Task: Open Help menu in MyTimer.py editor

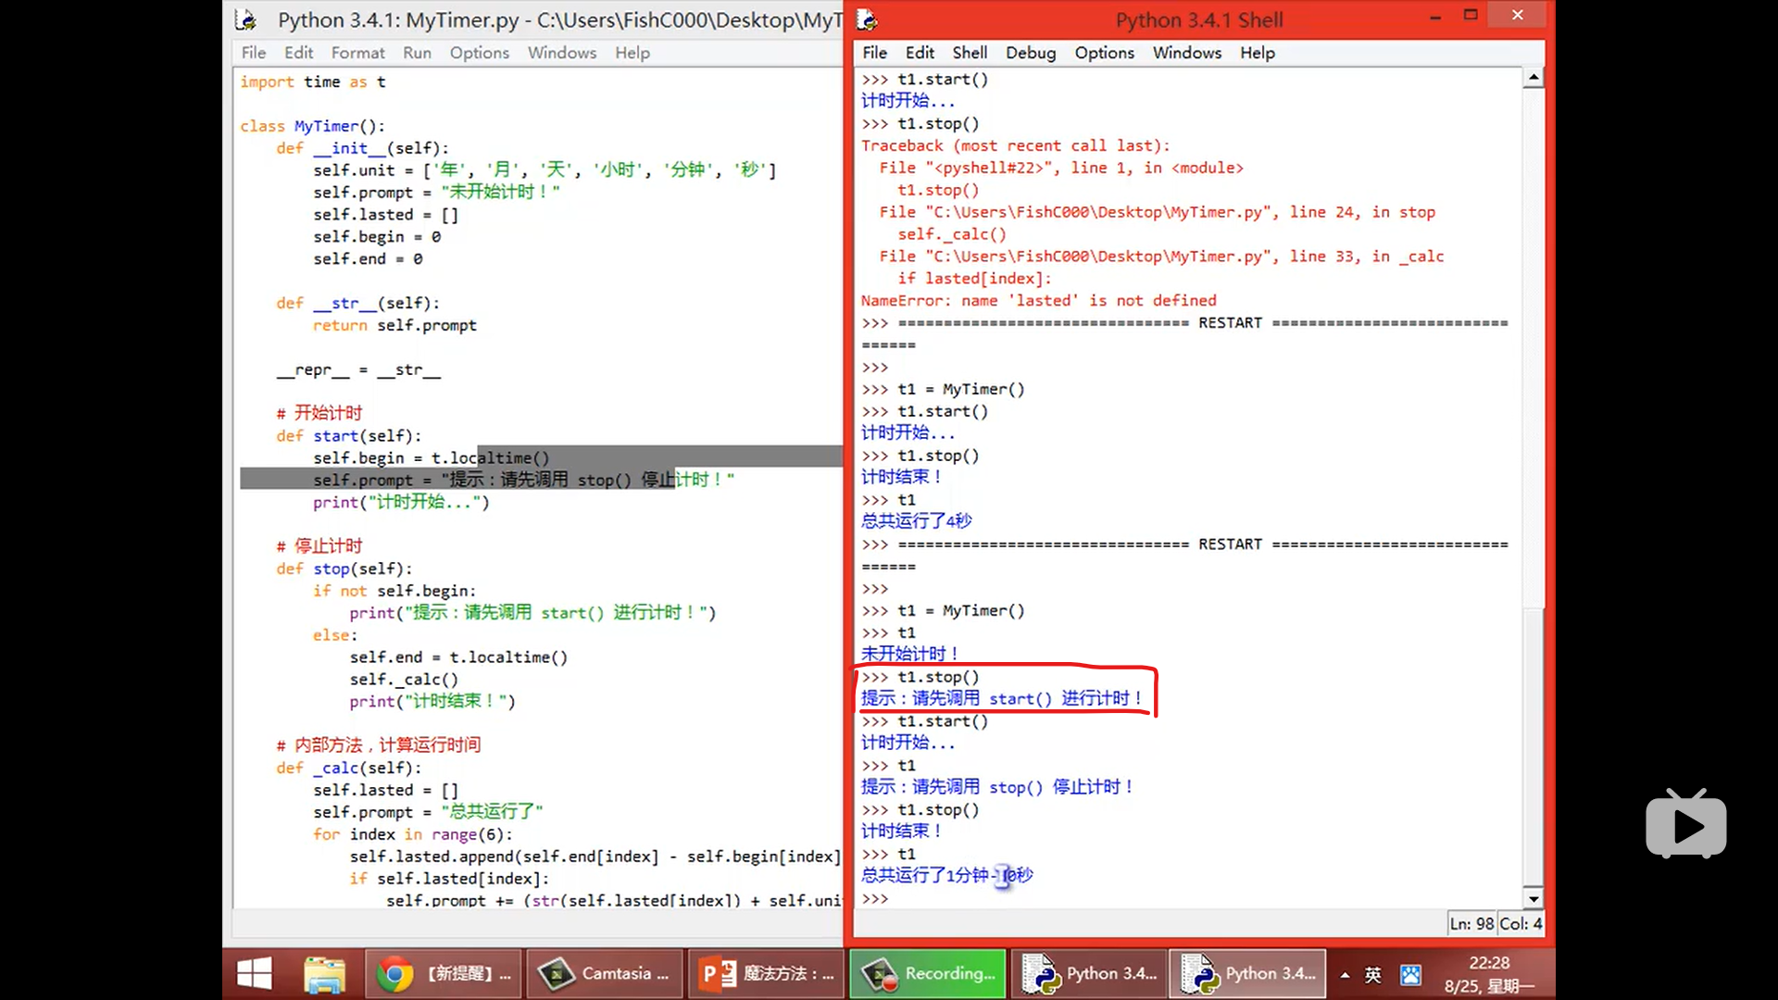Action: point(632,53)
